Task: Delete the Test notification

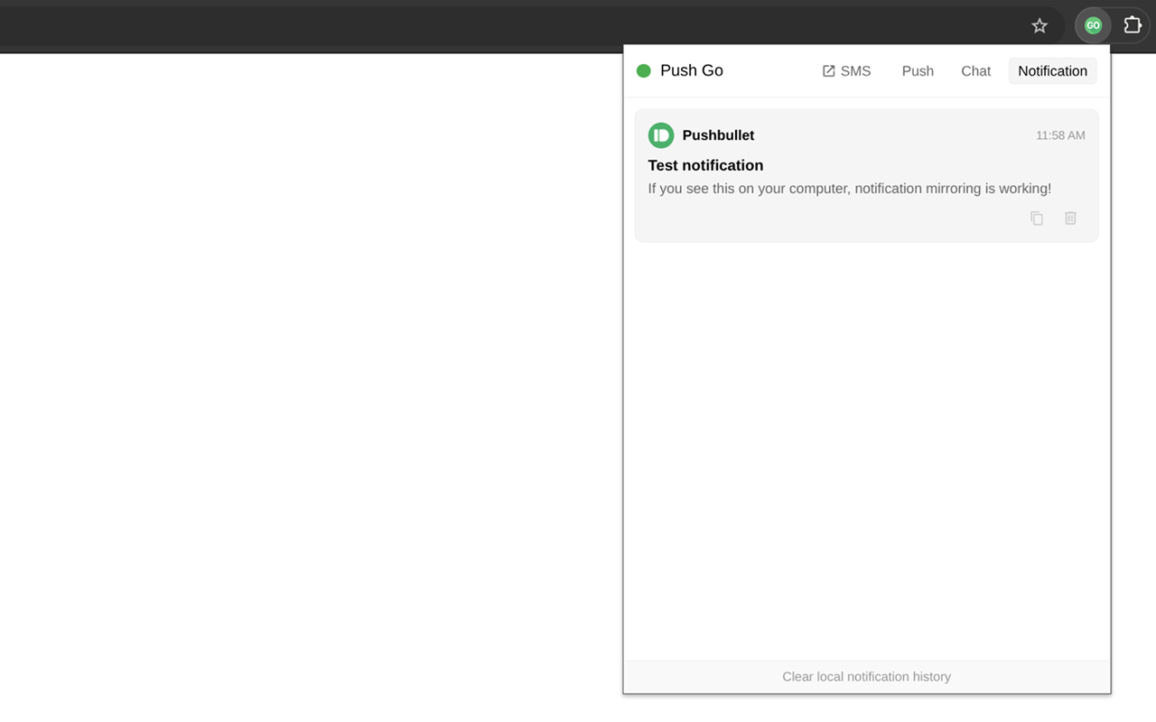Action: tap(1070, 218)
